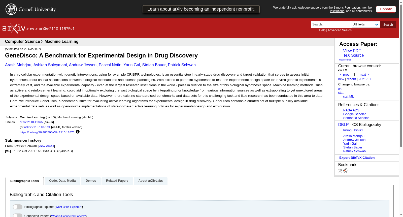Open author Ashkan Soleymani

click(x=50, y=65)
